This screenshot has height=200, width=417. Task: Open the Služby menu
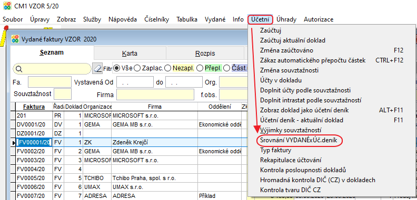pyautogui.click(x=92, y=19)
